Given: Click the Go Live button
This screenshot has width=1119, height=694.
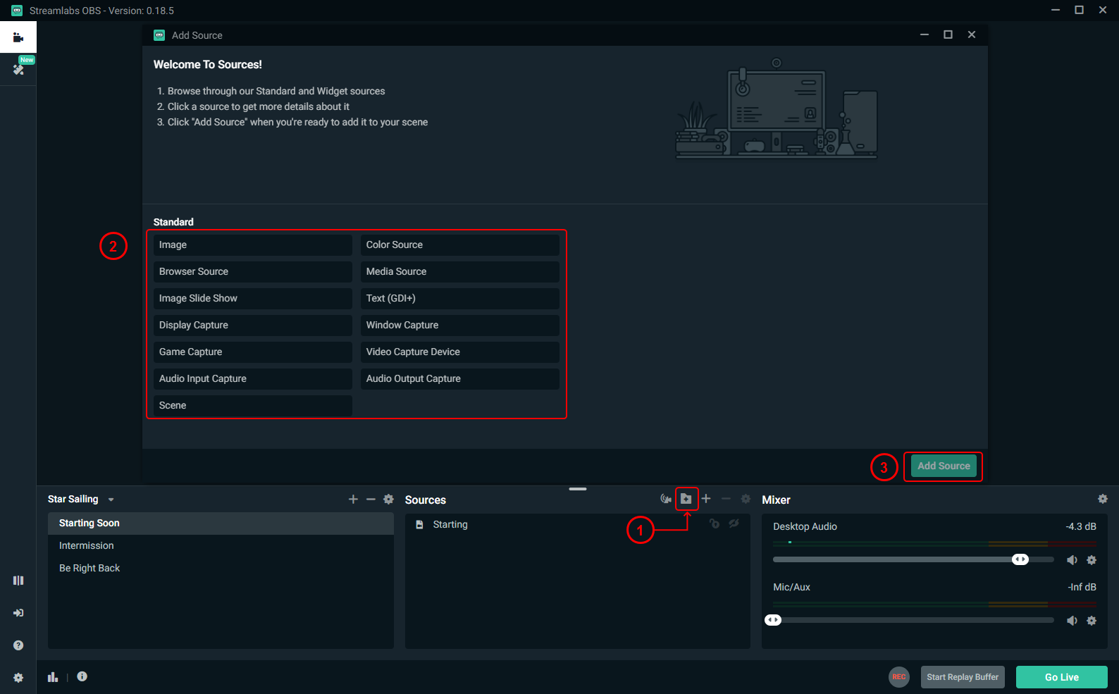Looking at the screenshot, I should [x=1062, y=677].
